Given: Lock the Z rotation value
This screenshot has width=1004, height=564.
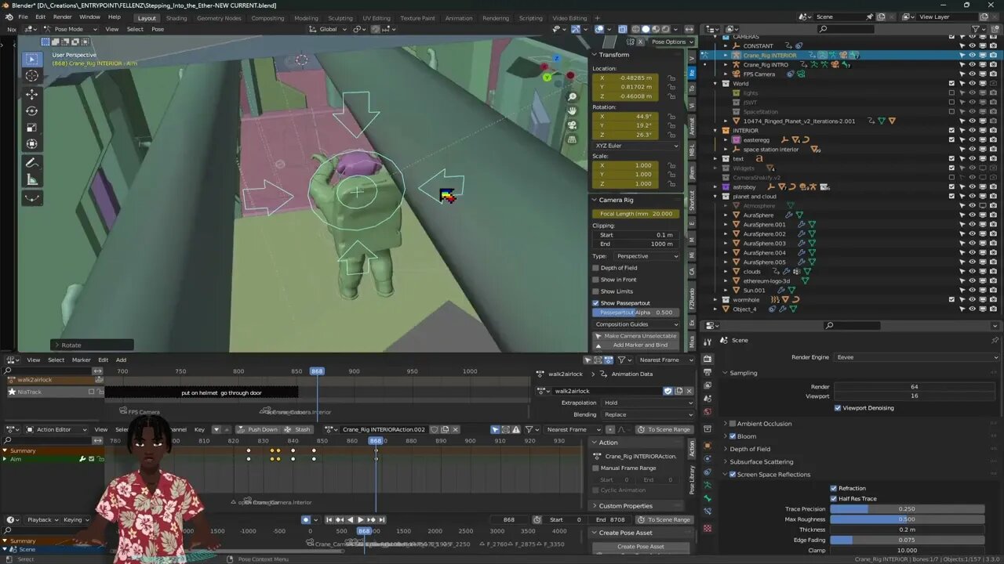Looking at the screenshot, I should [x=671, y=135].
